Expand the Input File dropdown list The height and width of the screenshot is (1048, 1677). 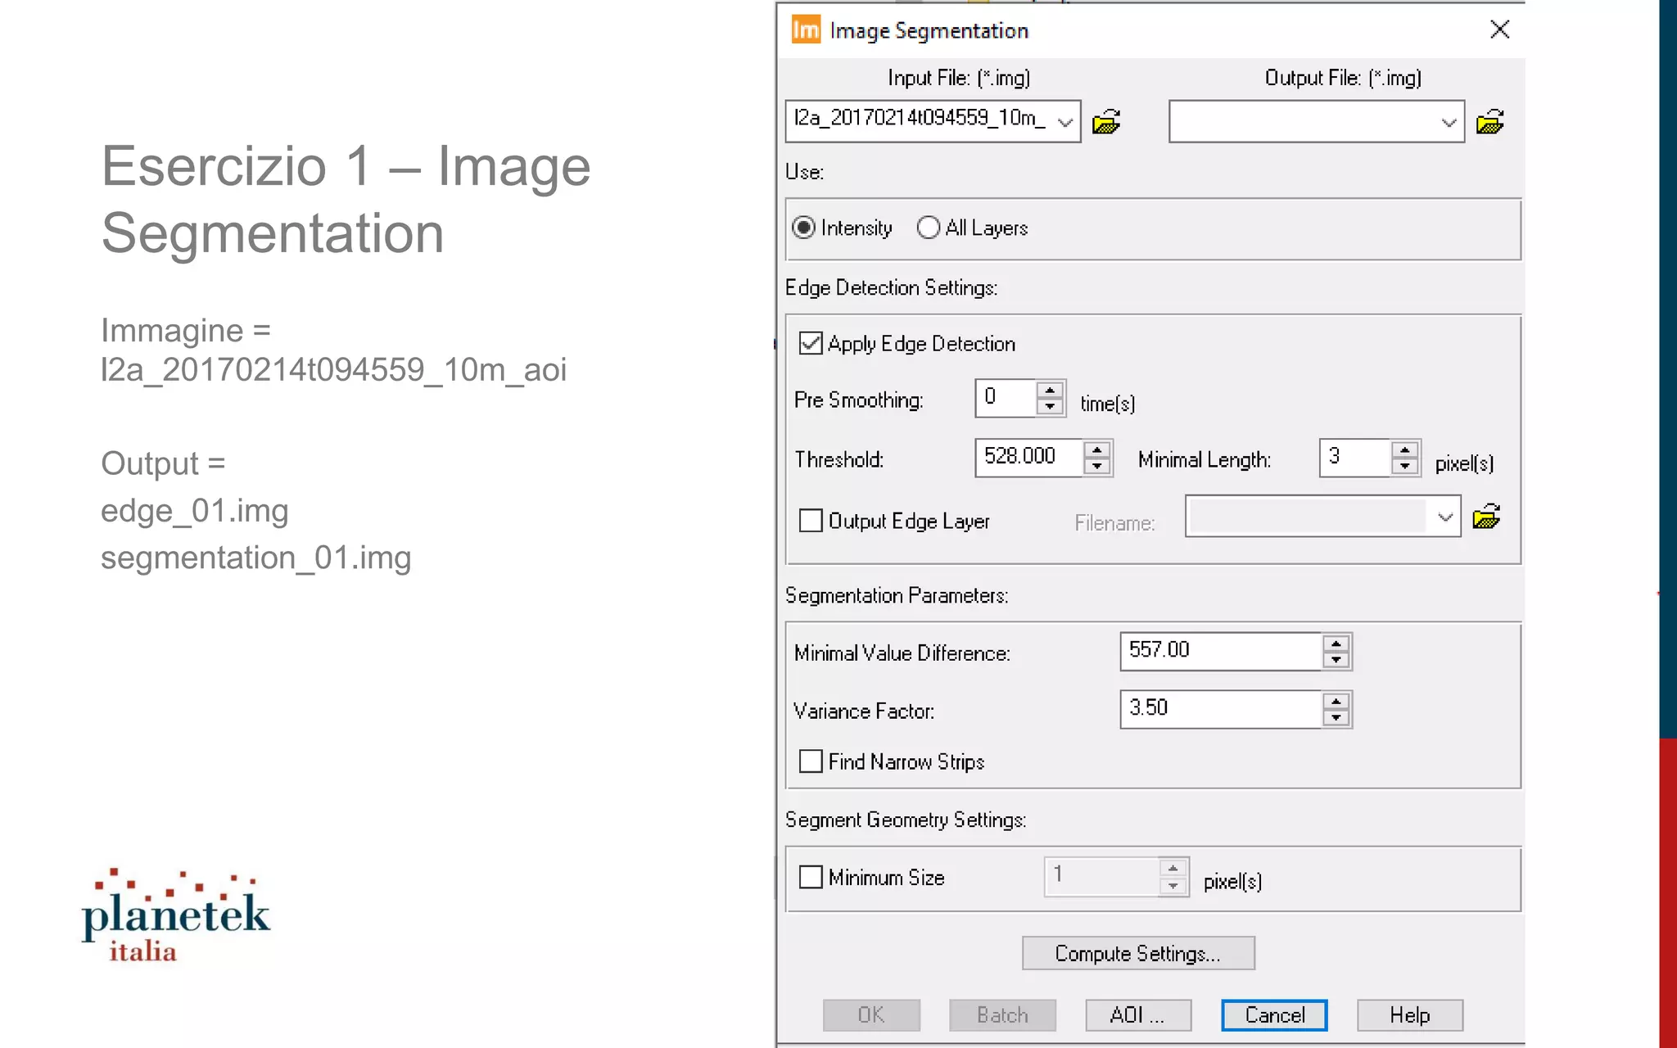point(1065,122)
